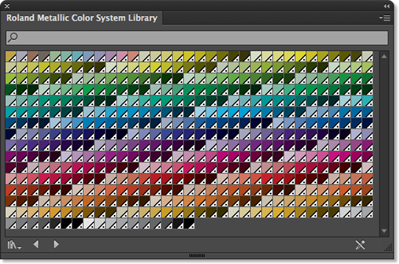Viewport: 399px width, 264px height.
Task: Open the panel options menu icon
Action: [385, 18]
